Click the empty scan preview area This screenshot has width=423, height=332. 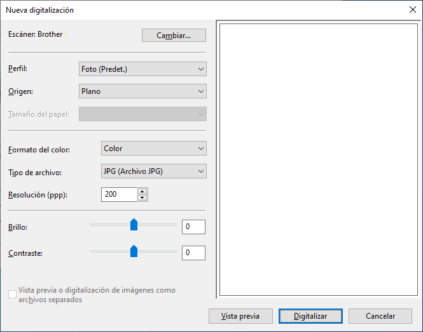(318, 159)
